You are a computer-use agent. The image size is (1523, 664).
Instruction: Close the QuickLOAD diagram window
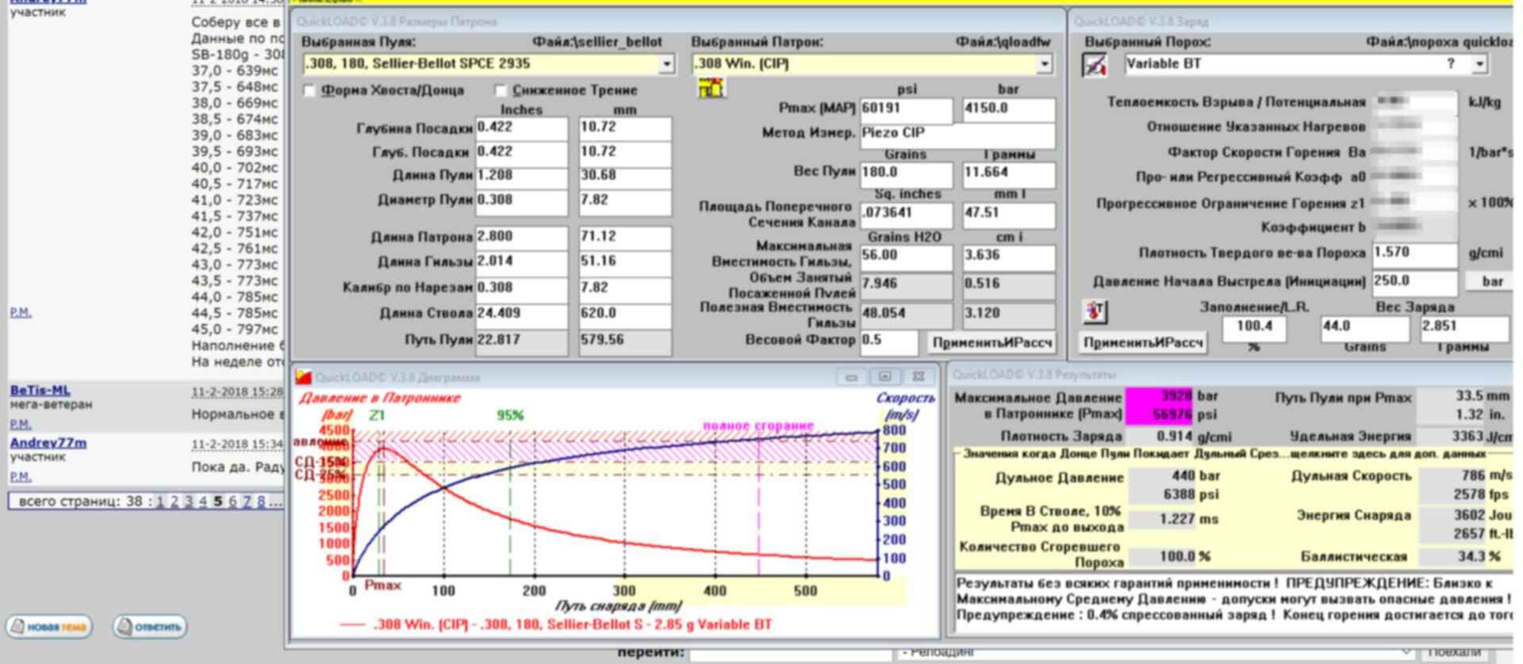pos(918,377)
